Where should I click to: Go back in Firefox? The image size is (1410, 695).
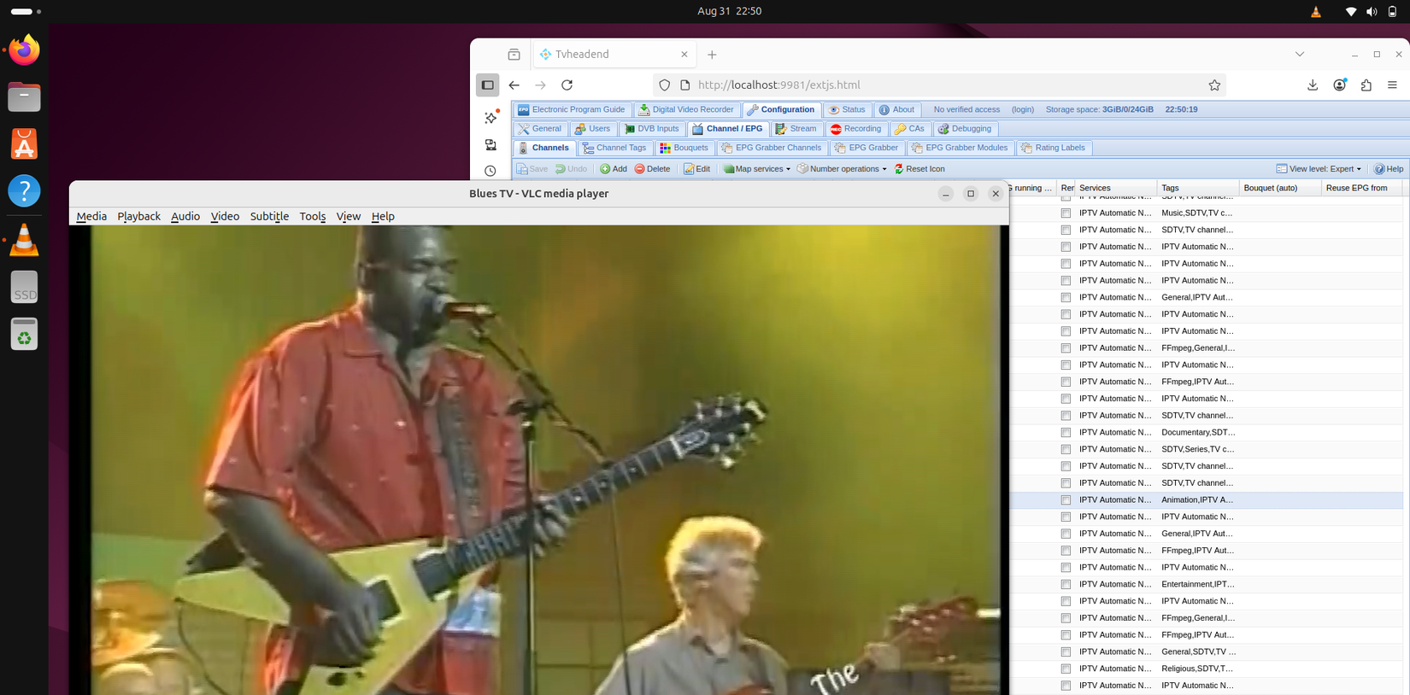point(514,85)
